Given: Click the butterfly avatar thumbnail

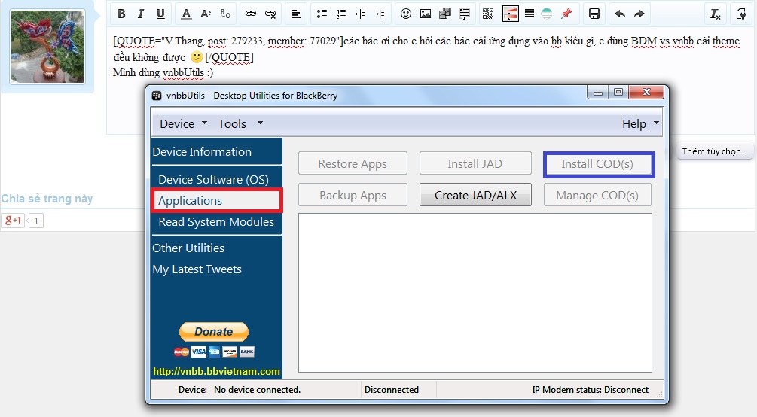Looking at the screenshot, I should tap(47, 47).
